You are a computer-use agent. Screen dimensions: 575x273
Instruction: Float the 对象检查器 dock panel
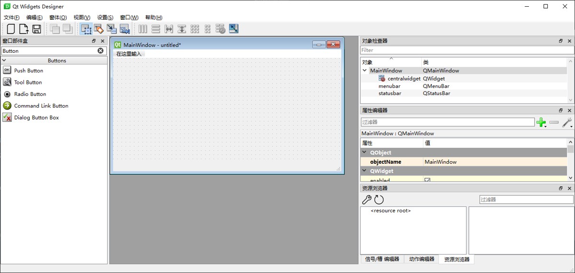pos(561,41)
